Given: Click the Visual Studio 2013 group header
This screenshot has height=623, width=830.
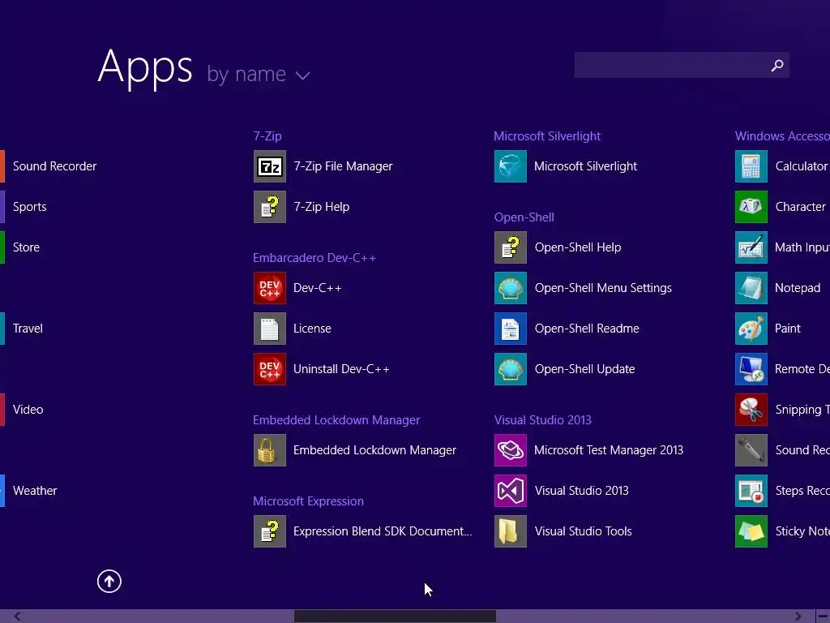Looking at the screenshot, I should (x=542, y=420).
